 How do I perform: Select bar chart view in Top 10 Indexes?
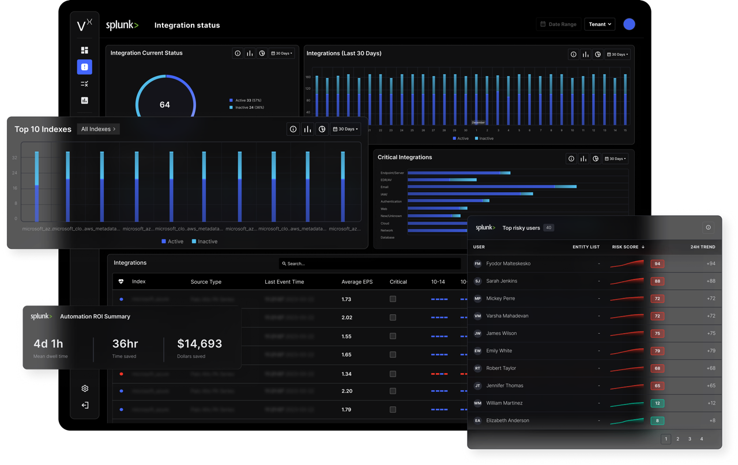pyautogui.click(x=307, y=129)
